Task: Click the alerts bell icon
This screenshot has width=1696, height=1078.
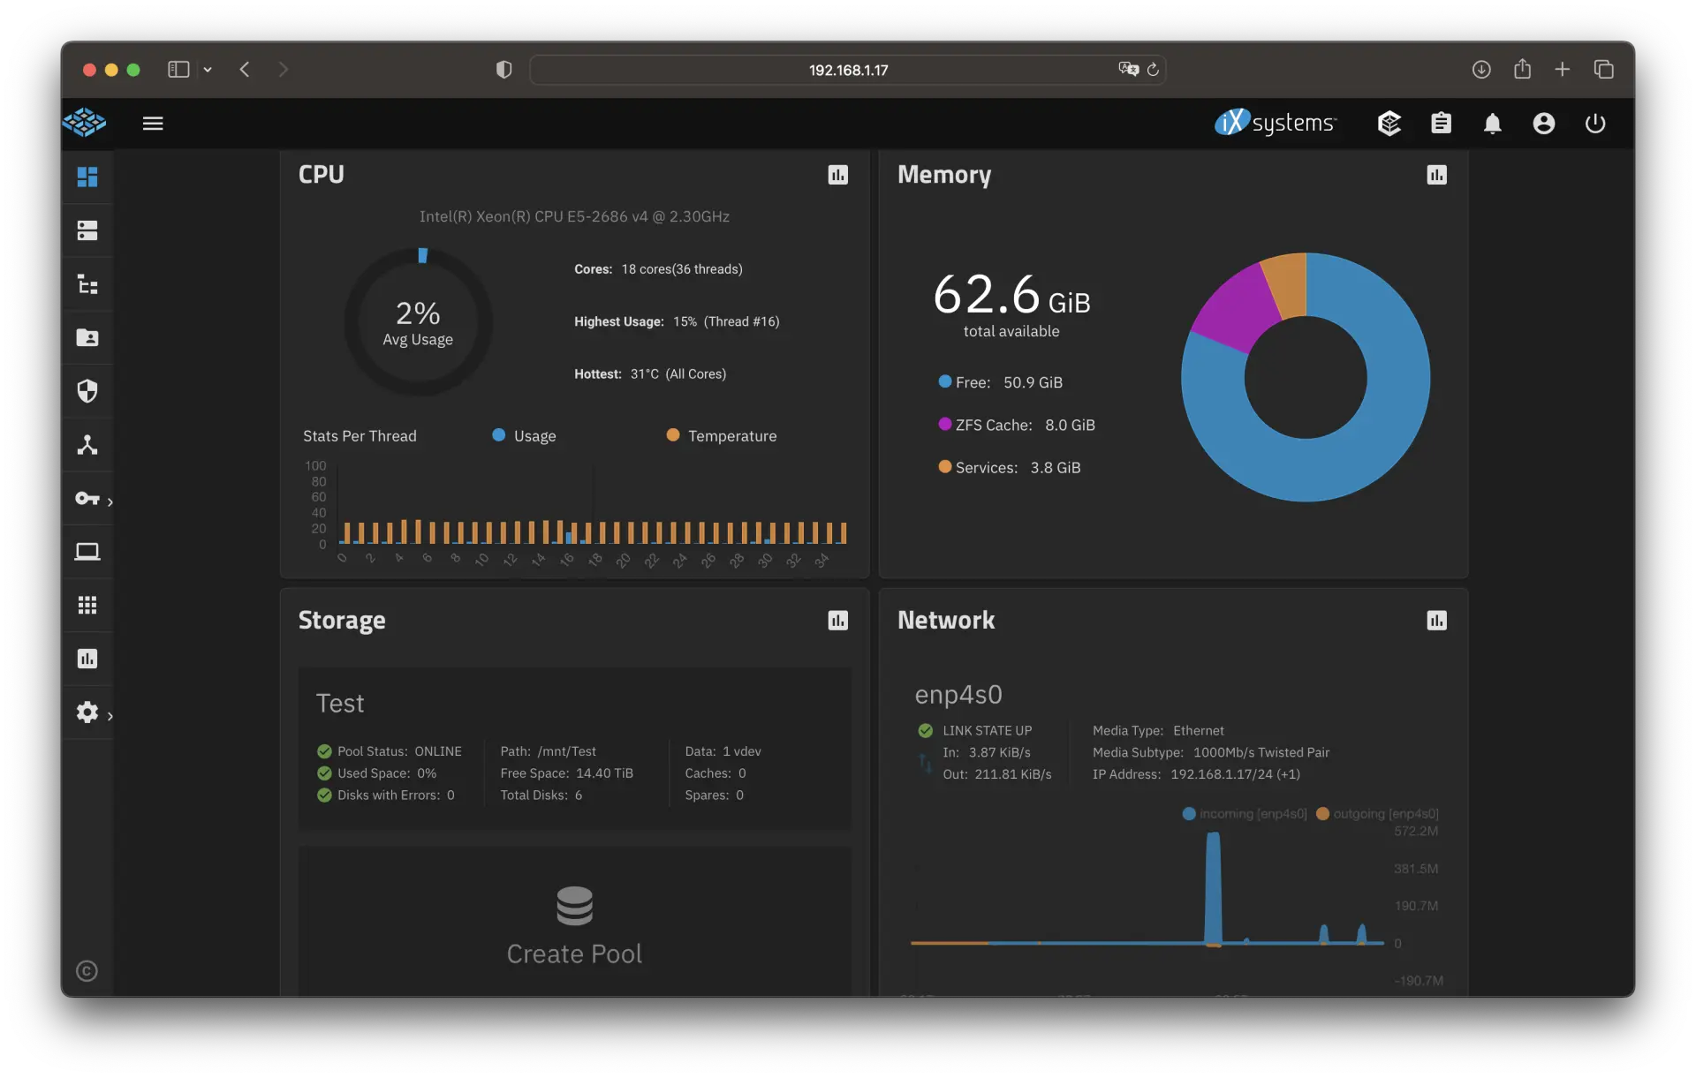Action: click(1492, 124)
